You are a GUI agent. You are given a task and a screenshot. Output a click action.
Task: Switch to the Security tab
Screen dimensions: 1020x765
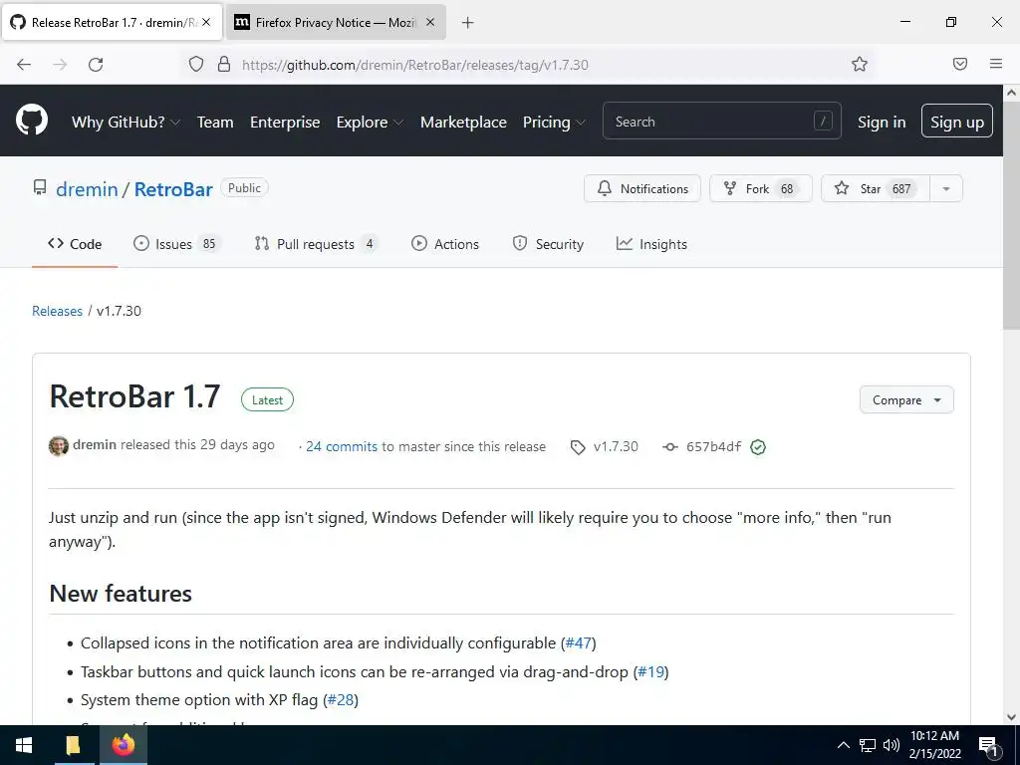pos(548,244)
